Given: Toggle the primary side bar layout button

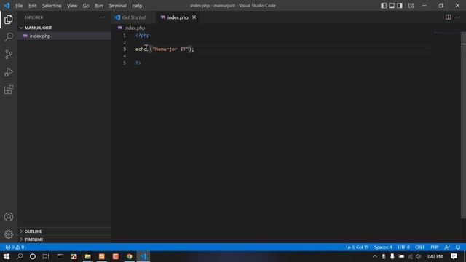Looking at the screenshot, I should [384, 6].
